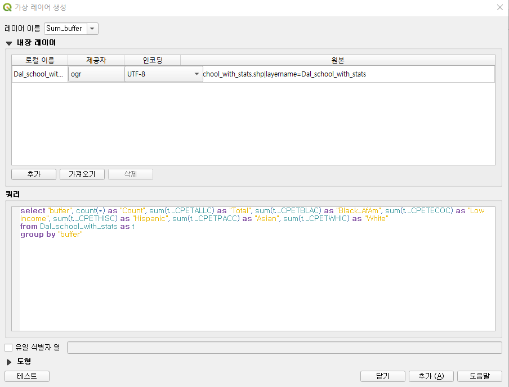Select the 인코딩 column header
This screenshot has width=509, height=387.
coord(152,60)
